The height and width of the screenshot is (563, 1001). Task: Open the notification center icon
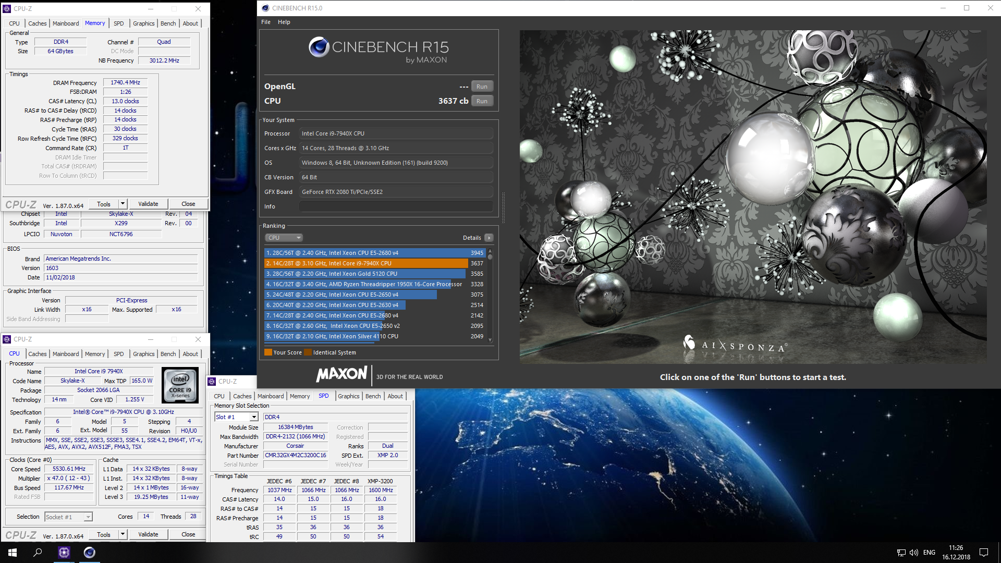point(984,553)
